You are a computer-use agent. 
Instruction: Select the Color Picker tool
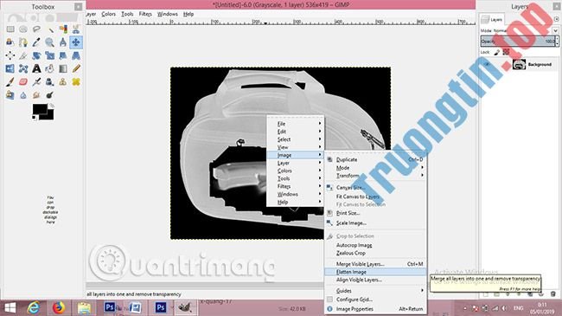pos(36,42)
